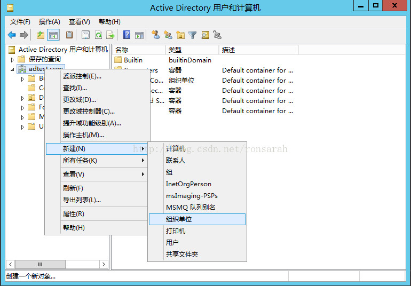Image resolution: width=411 pixels, height=286 pixels.
Task: Click the gray Forward arrow toolbar icon
Action: 24,35
